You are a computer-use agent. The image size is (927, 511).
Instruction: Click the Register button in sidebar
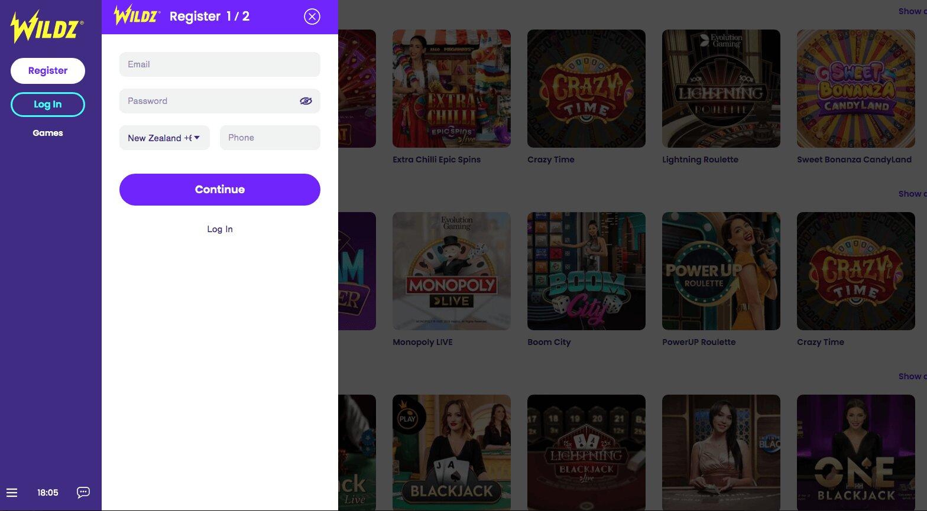pyautogui.click(x=48, y=71)
